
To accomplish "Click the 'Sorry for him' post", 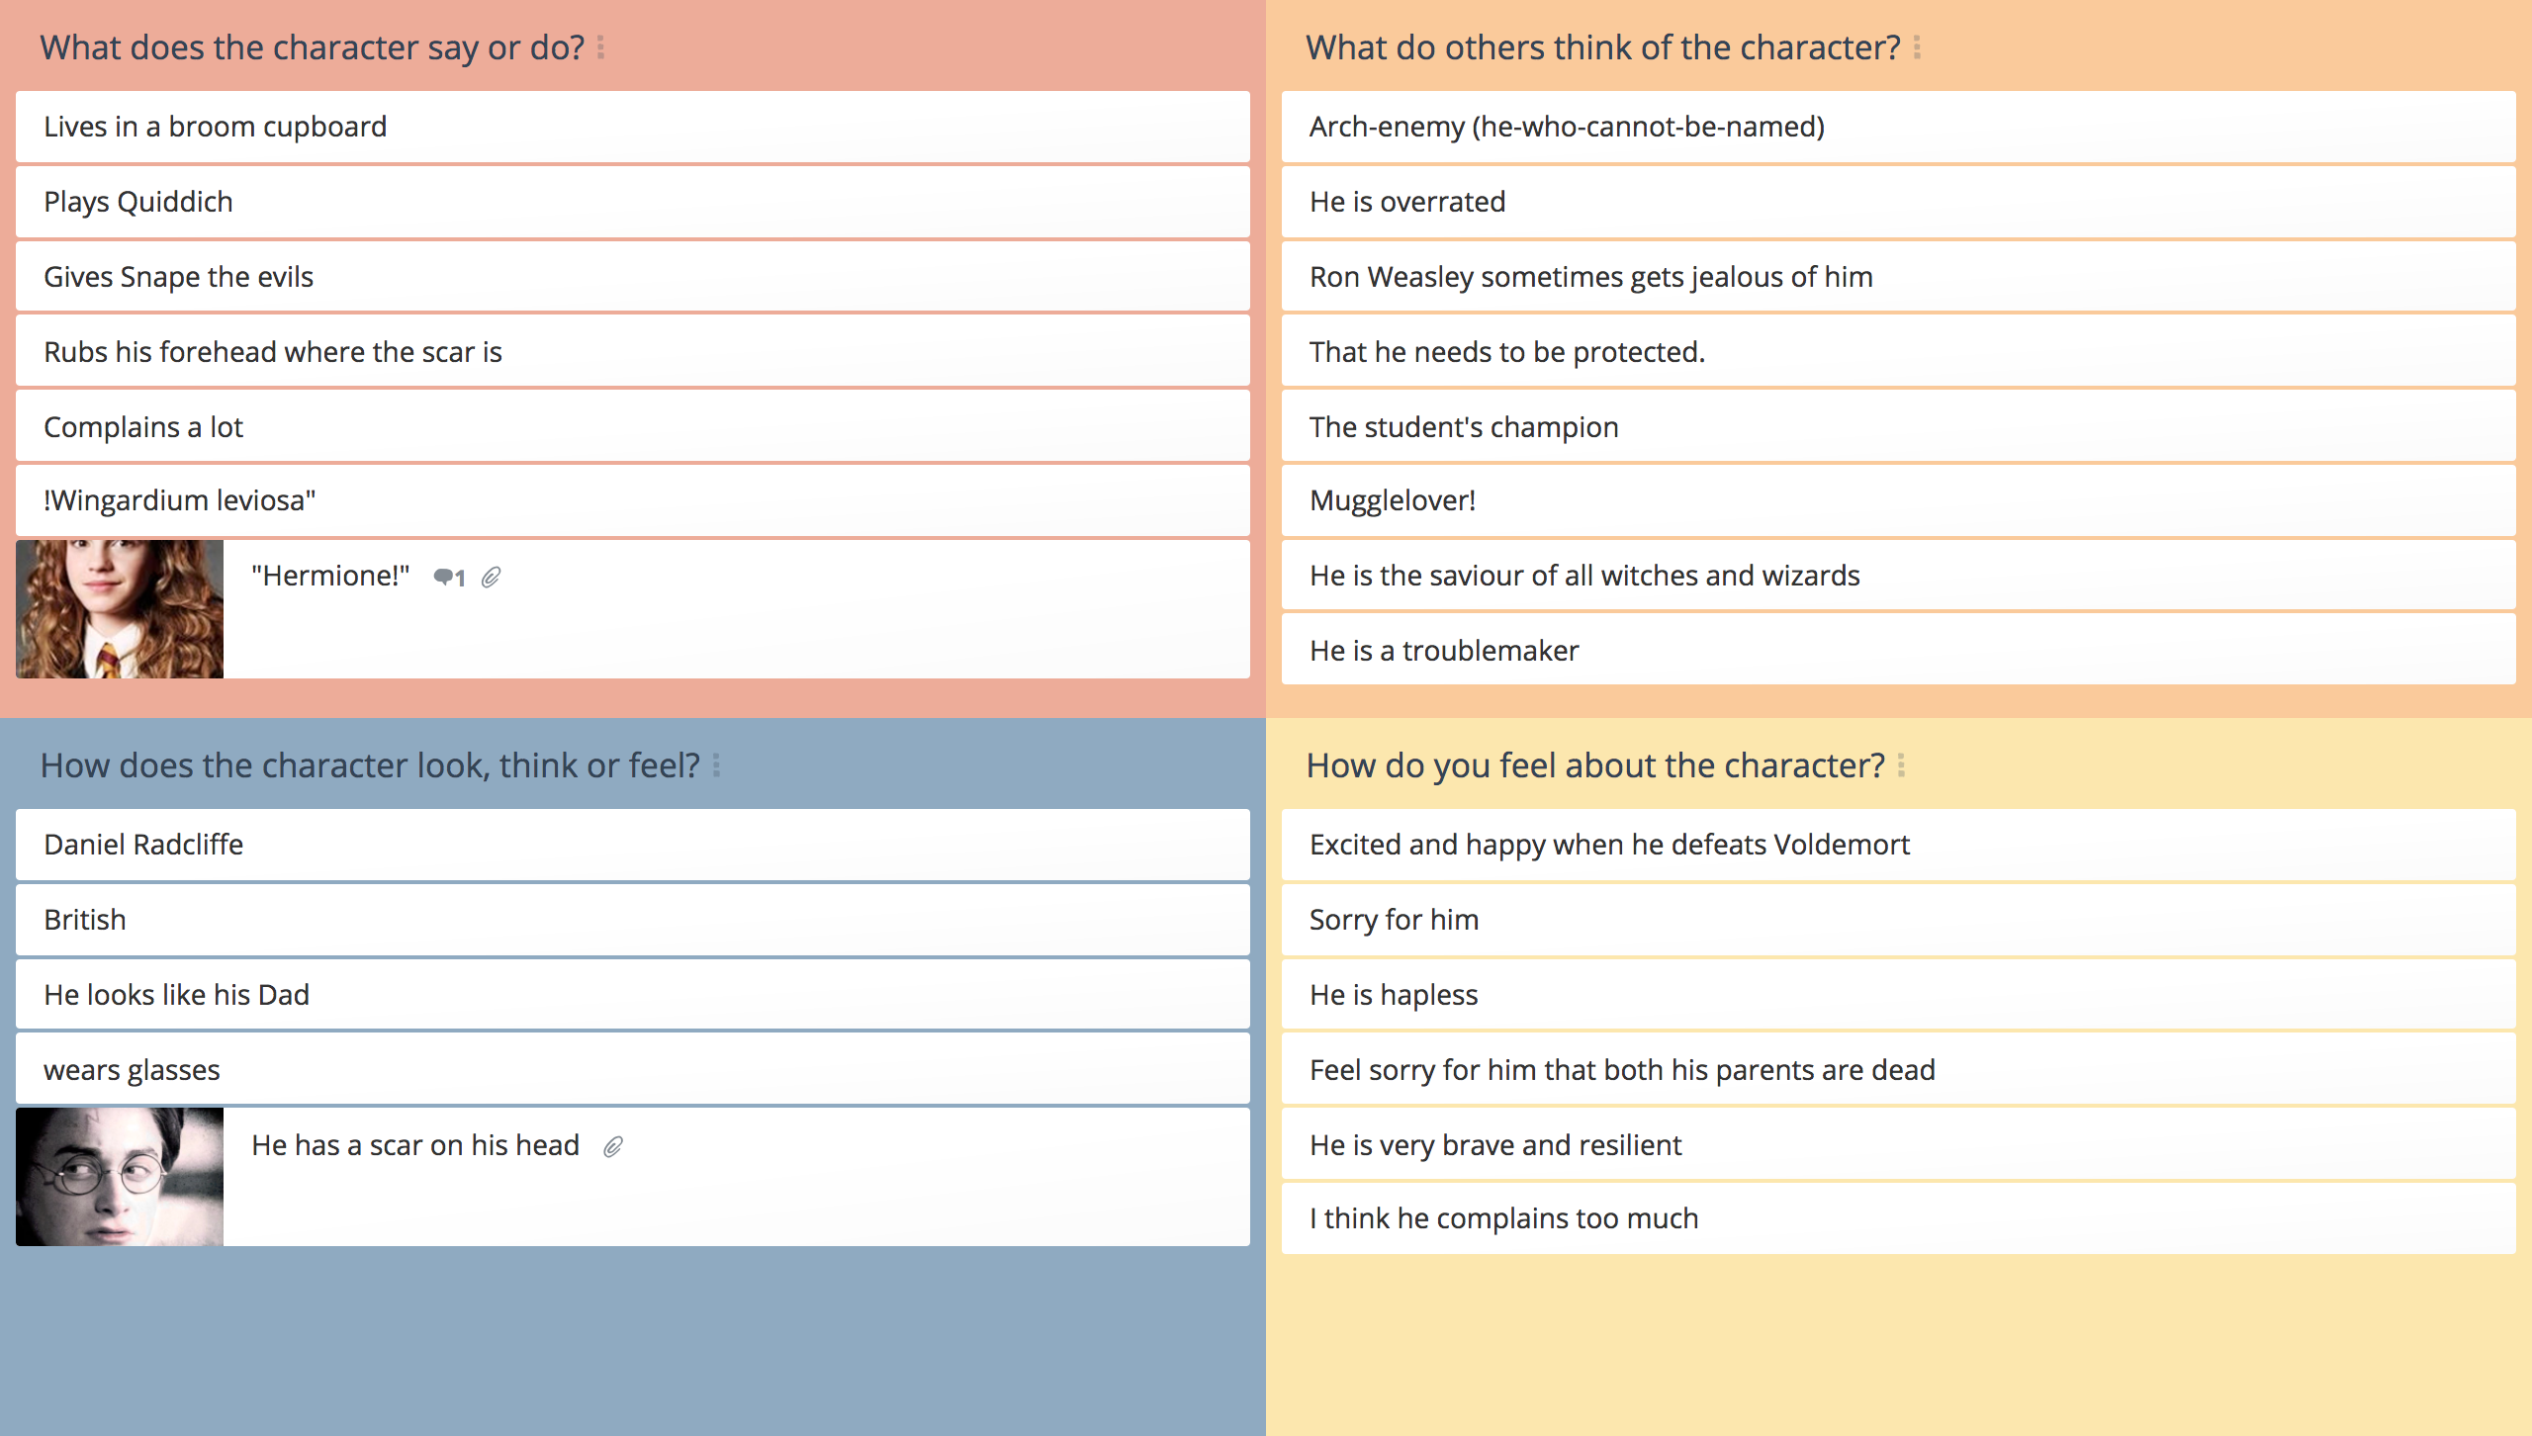I will (x=1899, y=920).
